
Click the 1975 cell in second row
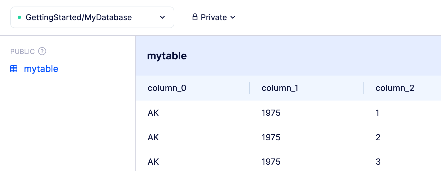(271, 137)
